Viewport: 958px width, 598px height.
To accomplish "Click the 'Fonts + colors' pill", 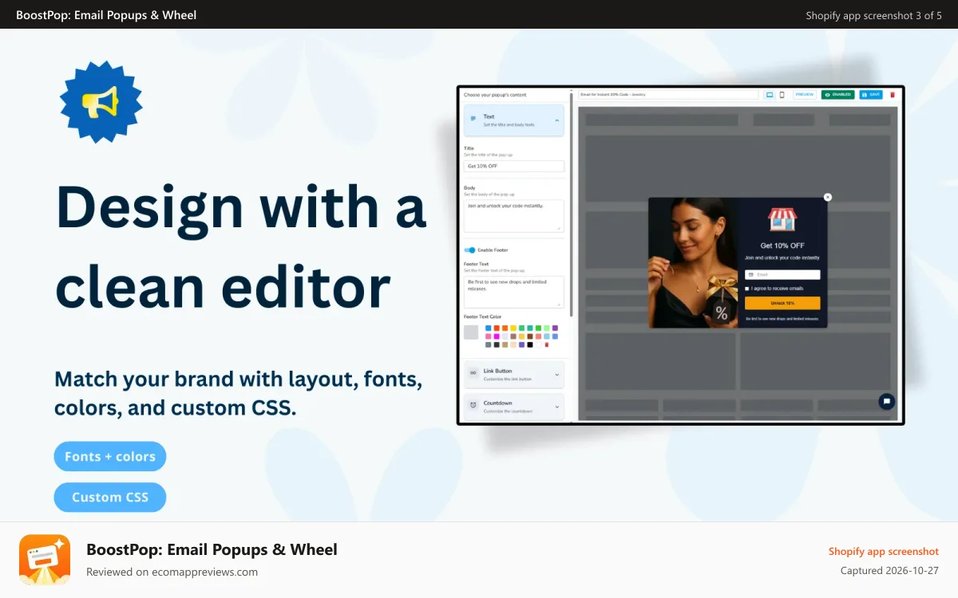I will pos(110,457).
